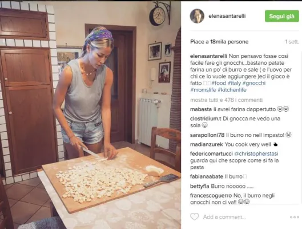View the Piace a 18mila persone likes
302x229 pixels.
coord(219,42)
